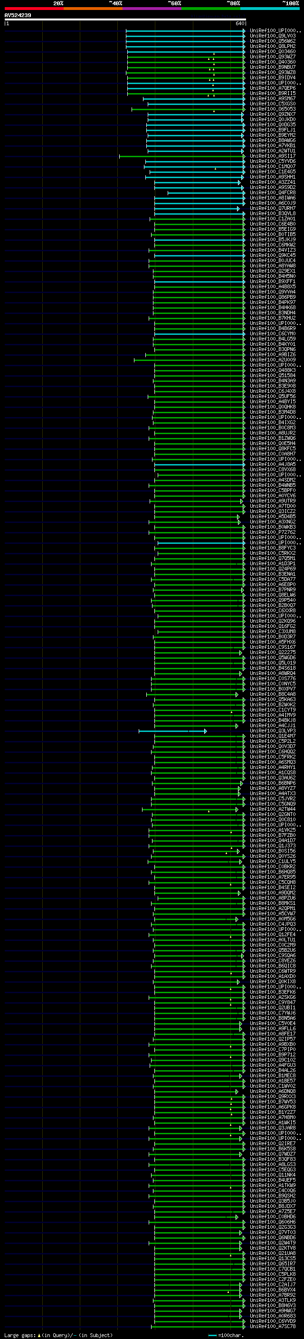The height and width of the screenshot is (1339, 304).
Task: Select the UniRef100_Q93WZ8 label
Action: [x=272, y=72]
